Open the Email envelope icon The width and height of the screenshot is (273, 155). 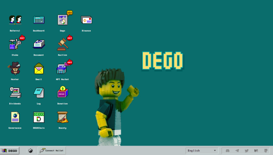[x=39, y=69]
